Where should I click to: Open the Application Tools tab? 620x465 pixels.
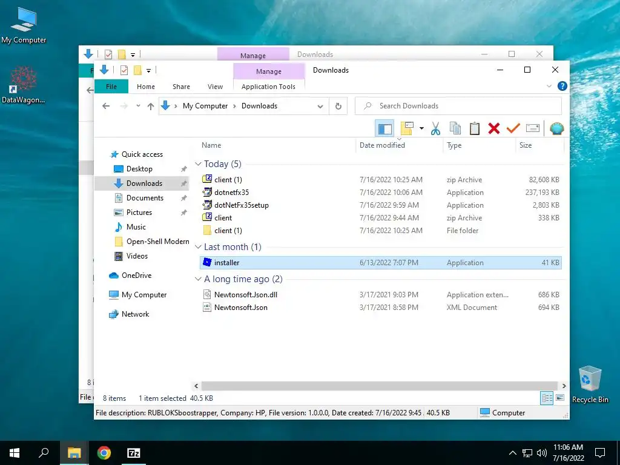coord(268,87)
